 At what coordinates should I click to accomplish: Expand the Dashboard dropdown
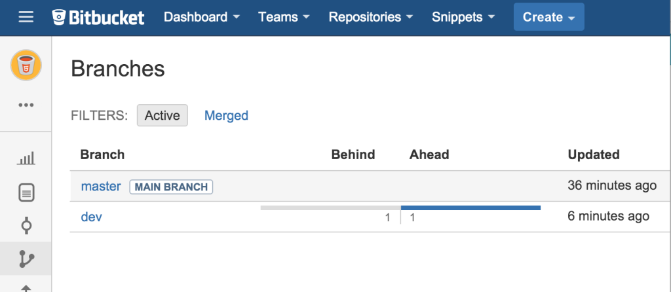201,18
